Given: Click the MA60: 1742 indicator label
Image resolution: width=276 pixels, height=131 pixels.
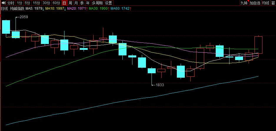Looking at the screenshot, I should point(121,8).
